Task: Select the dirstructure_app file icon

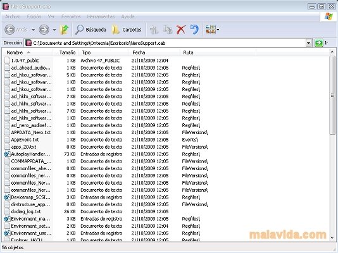Action: coord(7,204)
